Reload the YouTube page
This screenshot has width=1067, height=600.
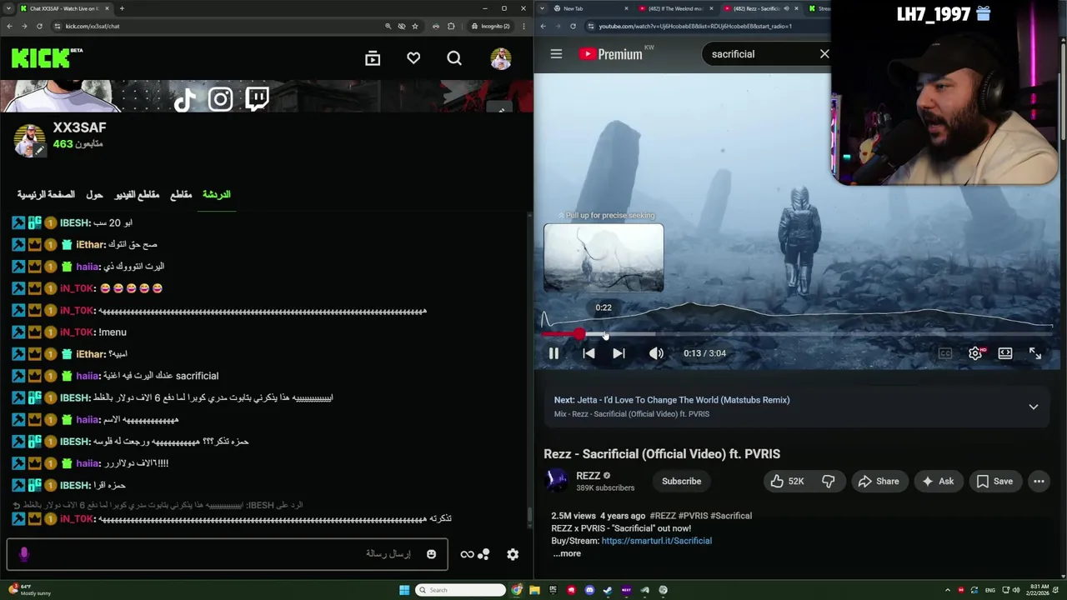[573, 26]
